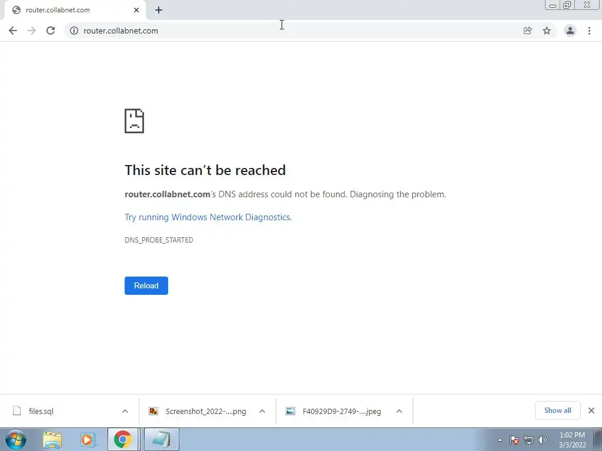Screen dimensions: 602x451
Task: Expand options chevron for files.sql download
Action: pyautogui.click(x=125, y=411)
